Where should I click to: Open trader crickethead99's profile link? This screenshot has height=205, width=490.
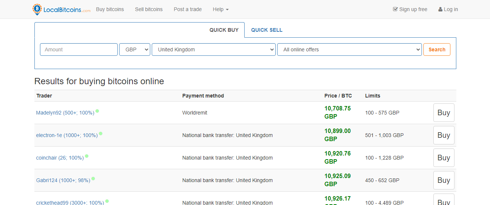point(70,202)
